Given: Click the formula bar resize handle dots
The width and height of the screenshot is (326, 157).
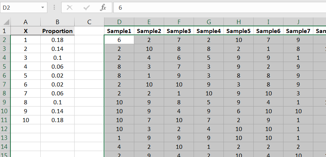Looking at the screenshot, I should pyautogui.click(x=54, y=7).
